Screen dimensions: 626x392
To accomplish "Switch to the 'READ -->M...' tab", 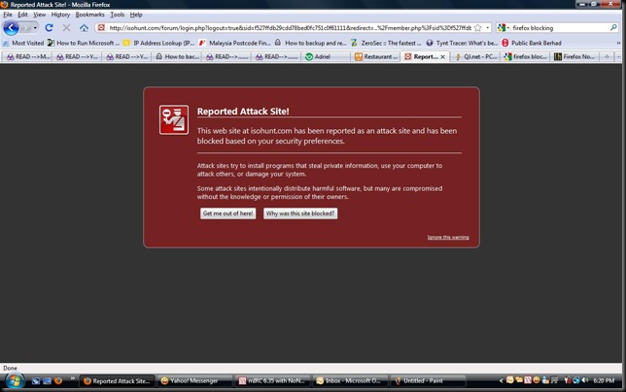I will pyautogui.click(x=27, y=56).
